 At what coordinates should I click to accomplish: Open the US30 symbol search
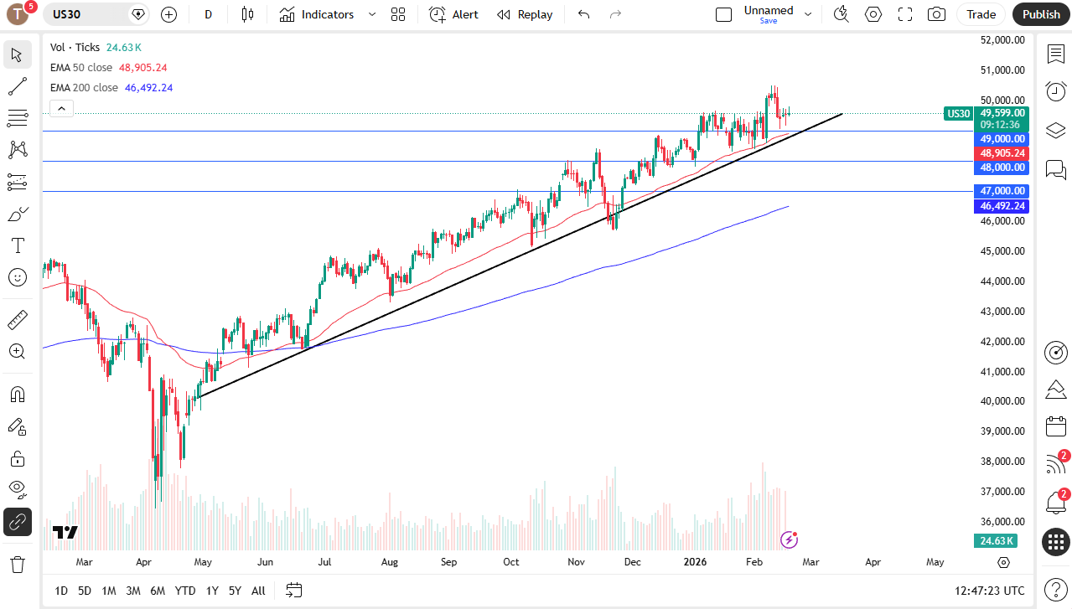pyautogui.click(x=88, y=14)
